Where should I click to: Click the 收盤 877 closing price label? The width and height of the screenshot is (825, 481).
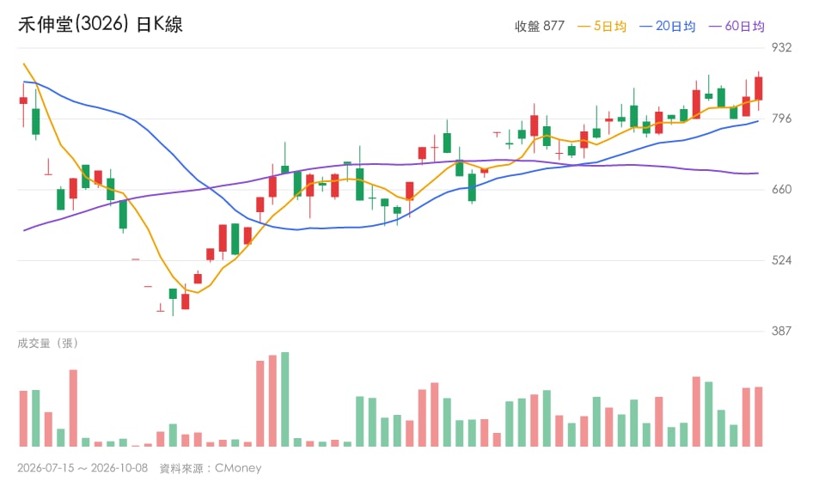pyautogui.click(x=540, y=26)
